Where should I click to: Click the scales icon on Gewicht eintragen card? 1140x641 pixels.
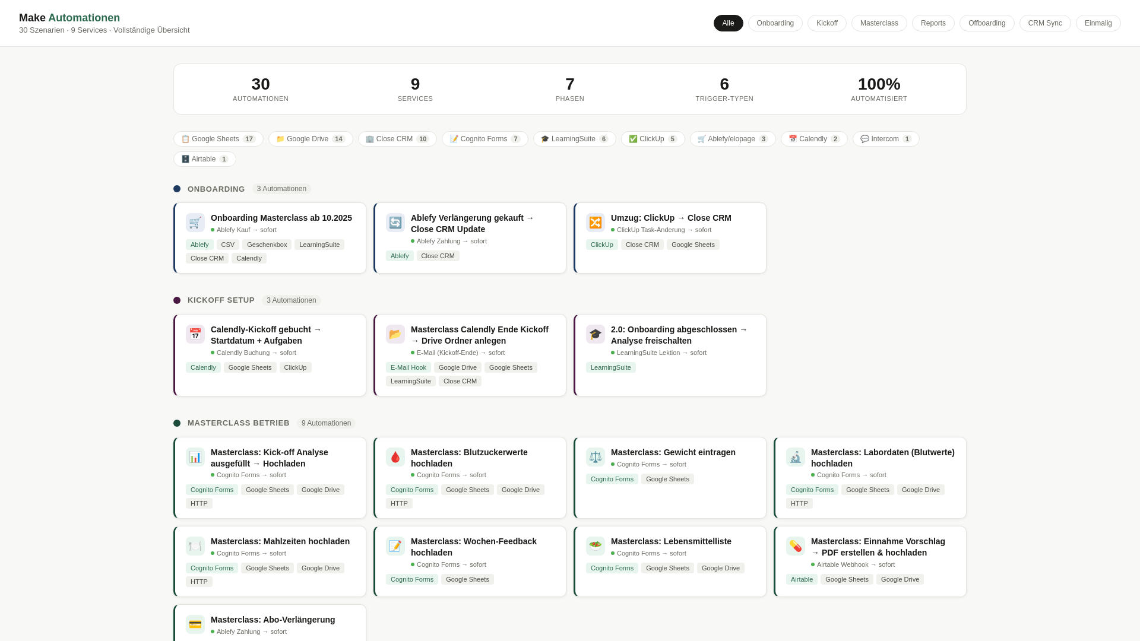pos(596,457)
